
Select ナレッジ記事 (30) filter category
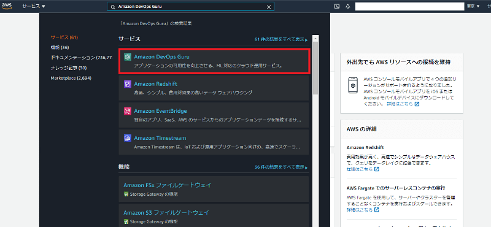69,67
